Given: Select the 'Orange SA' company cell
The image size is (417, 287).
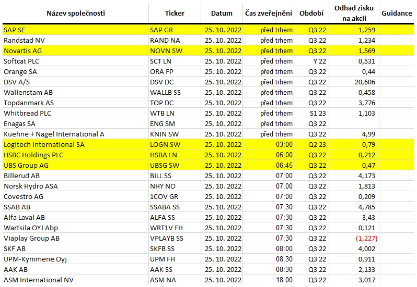Looking at the screenshot, I should point(76,71).
